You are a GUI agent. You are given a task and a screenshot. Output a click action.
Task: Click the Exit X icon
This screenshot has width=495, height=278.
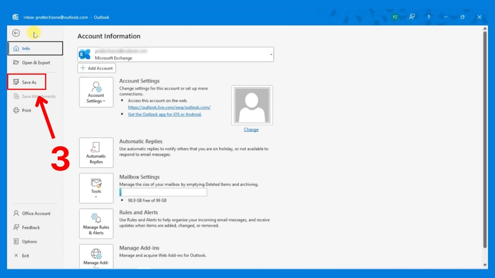pos(16,255)
